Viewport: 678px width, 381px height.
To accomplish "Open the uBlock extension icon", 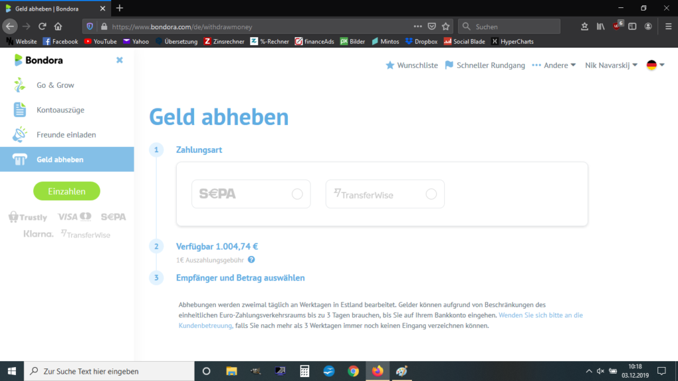I will pos(617,26).
